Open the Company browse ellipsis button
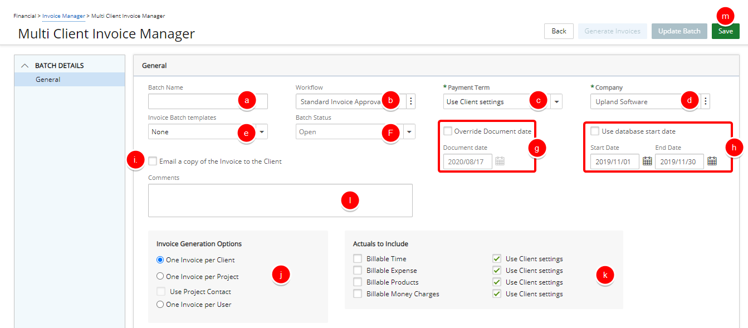Screen dimensions: 748x328 706,101
